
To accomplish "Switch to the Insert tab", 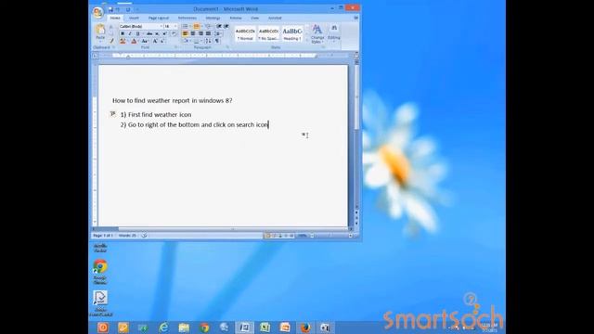I will (134, 18).
